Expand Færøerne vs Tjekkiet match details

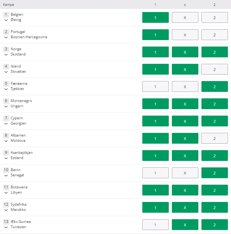coord(6,89)
